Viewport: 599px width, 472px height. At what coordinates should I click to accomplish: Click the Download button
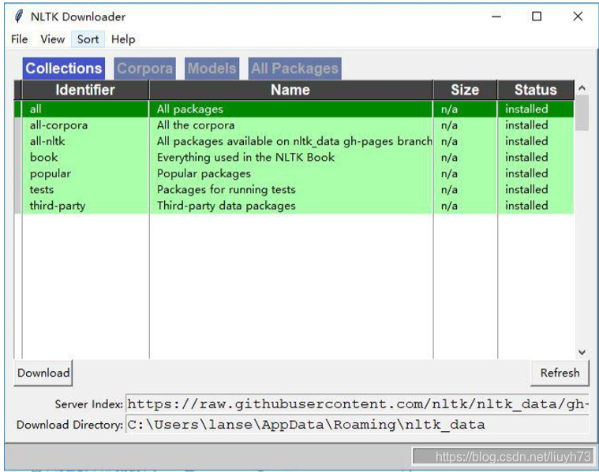(x=43, y=373)
